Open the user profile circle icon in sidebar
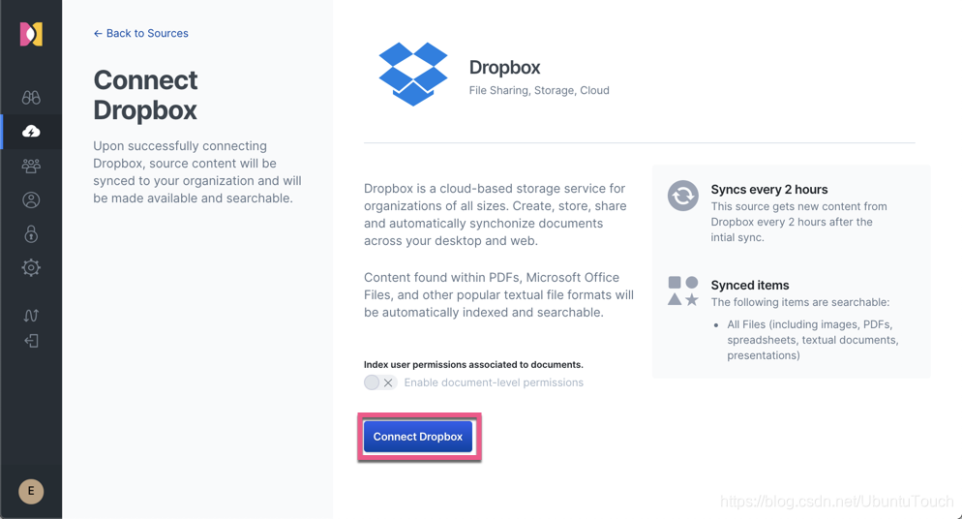962x519 pixels. [31, 200]
